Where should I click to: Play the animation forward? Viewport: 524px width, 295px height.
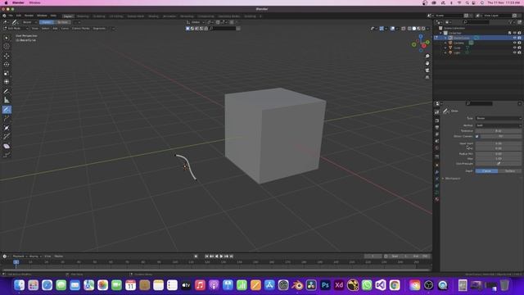pos(221,256)
